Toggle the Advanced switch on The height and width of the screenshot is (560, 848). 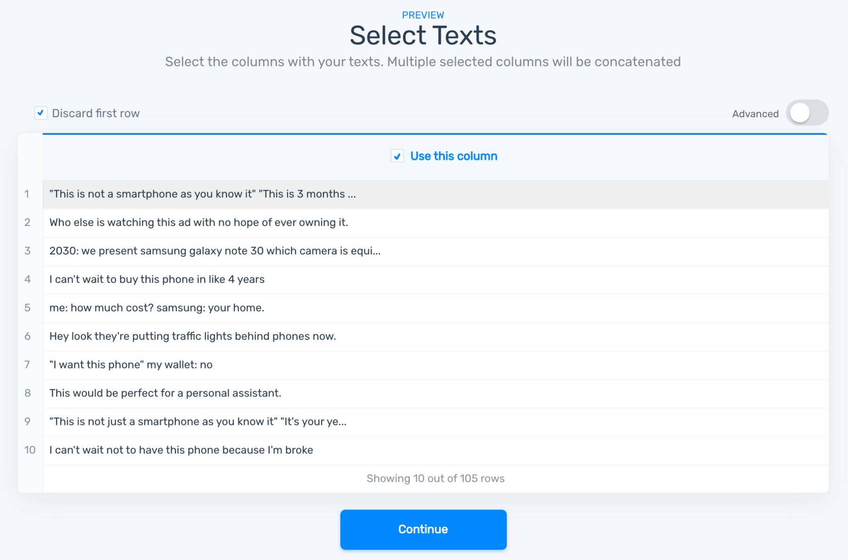[x=807, y=113]
